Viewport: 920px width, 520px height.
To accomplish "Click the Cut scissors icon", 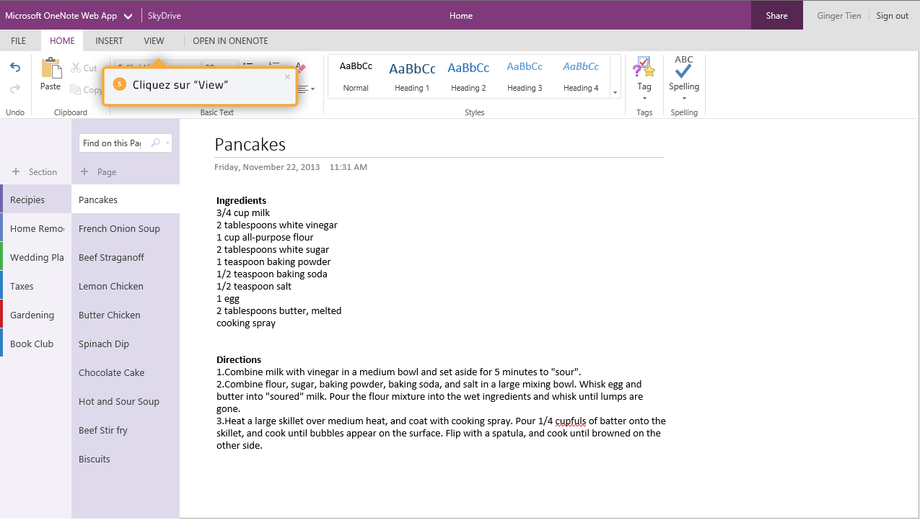I will 74,67.
